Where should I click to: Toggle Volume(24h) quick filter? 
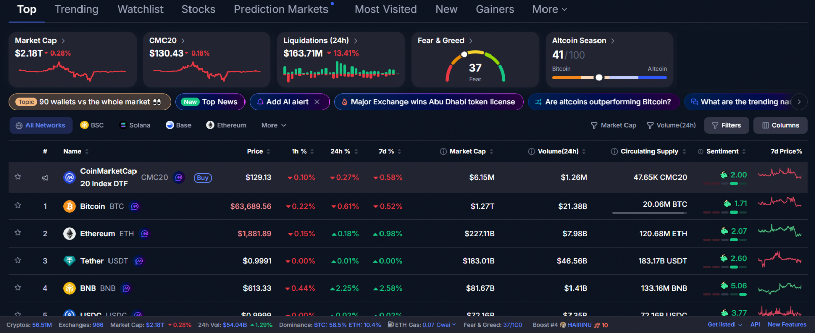click(671, 125)
